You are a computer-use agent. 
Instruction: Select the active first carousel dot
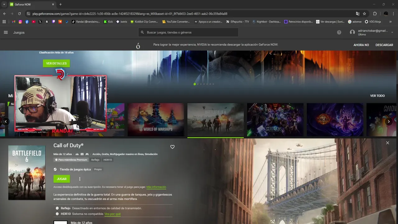click(x=195, y=84)
